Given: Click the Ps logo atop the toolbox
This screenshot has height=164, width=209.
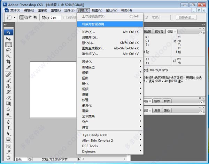Looking at the screenshot, I should (x=8, y=32).
